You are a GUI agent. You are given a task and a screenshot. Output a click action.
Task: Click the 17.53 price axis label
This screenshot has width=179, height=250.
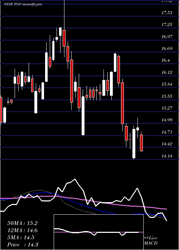(x=167, y=13)
